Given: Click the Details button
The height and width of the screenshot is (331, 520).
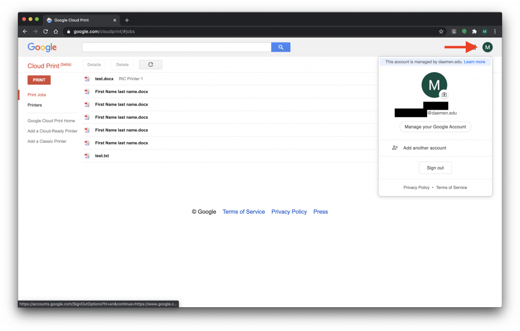Looking at the screenshot, I should click(x=94, y=64).
